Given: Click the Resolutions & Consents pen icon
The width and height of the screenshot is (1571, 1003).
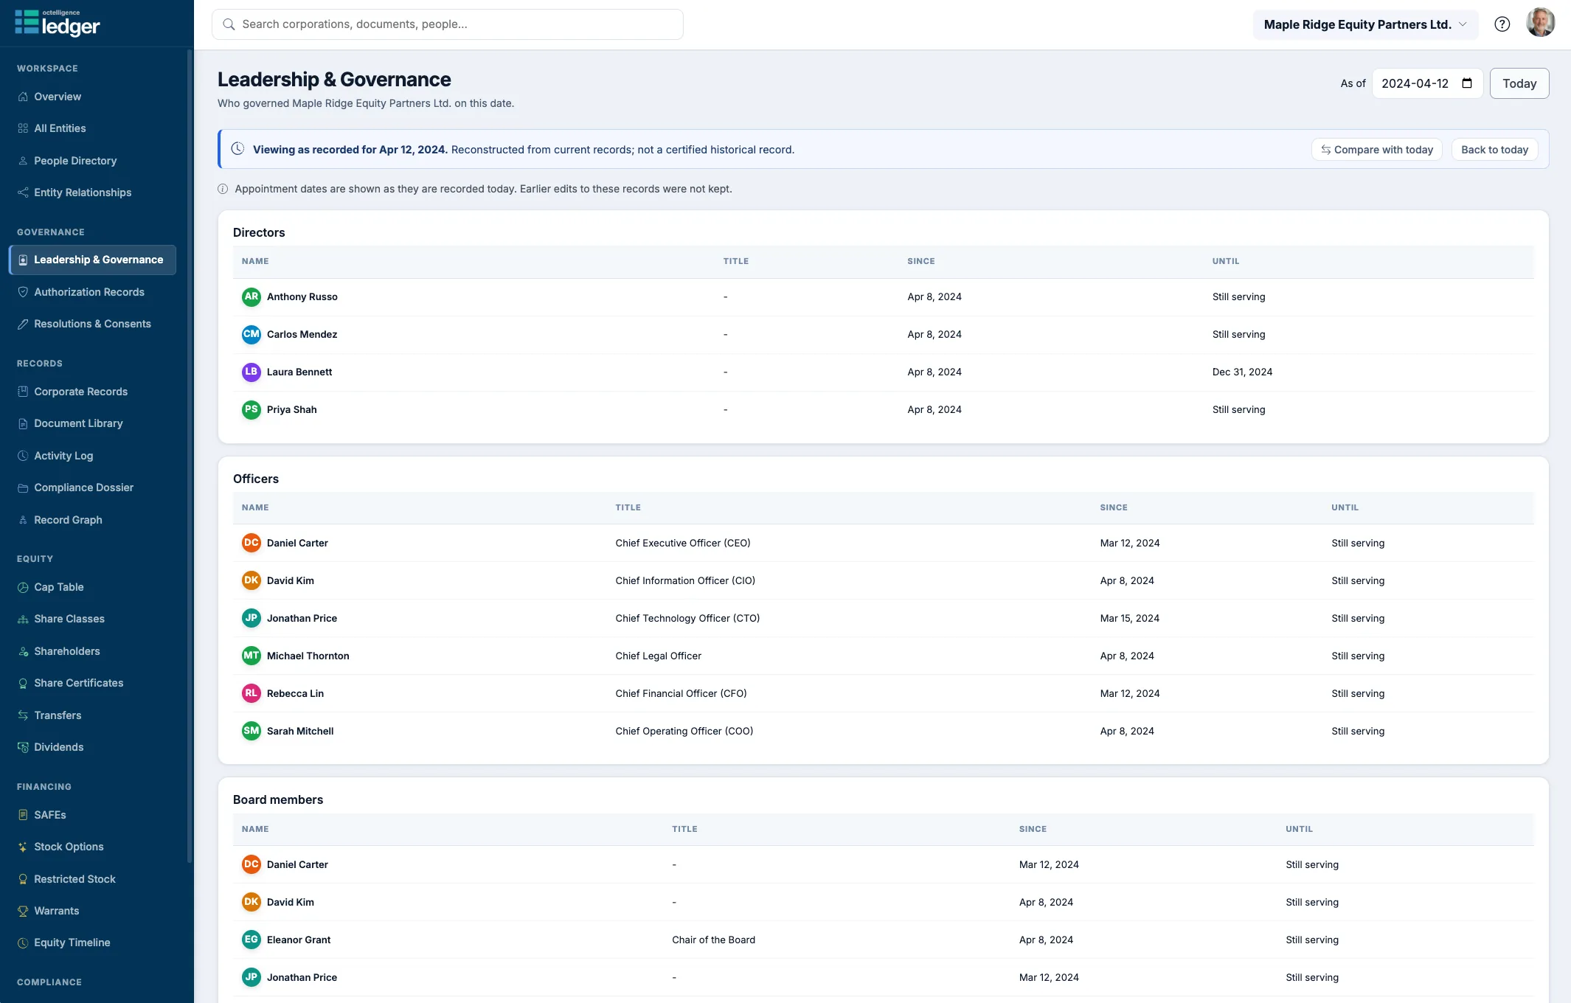Looking at the screenshot, I should (x=23, y=324).
